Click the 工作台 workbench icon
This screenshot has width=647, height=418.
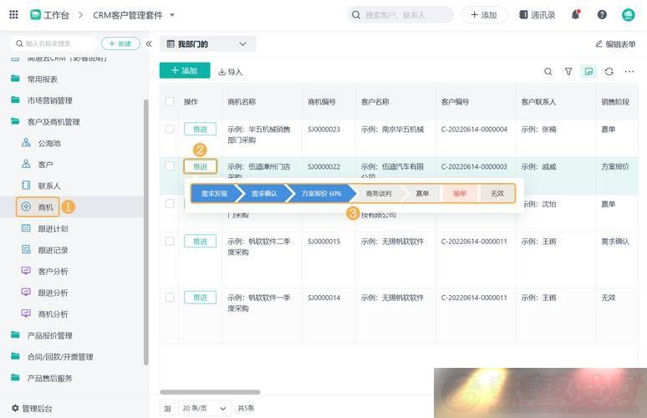pos(35,15)
